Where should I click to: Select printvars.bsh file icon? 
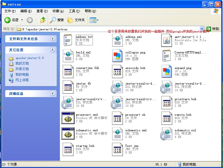pyautogui.click(x=167, y=103)
